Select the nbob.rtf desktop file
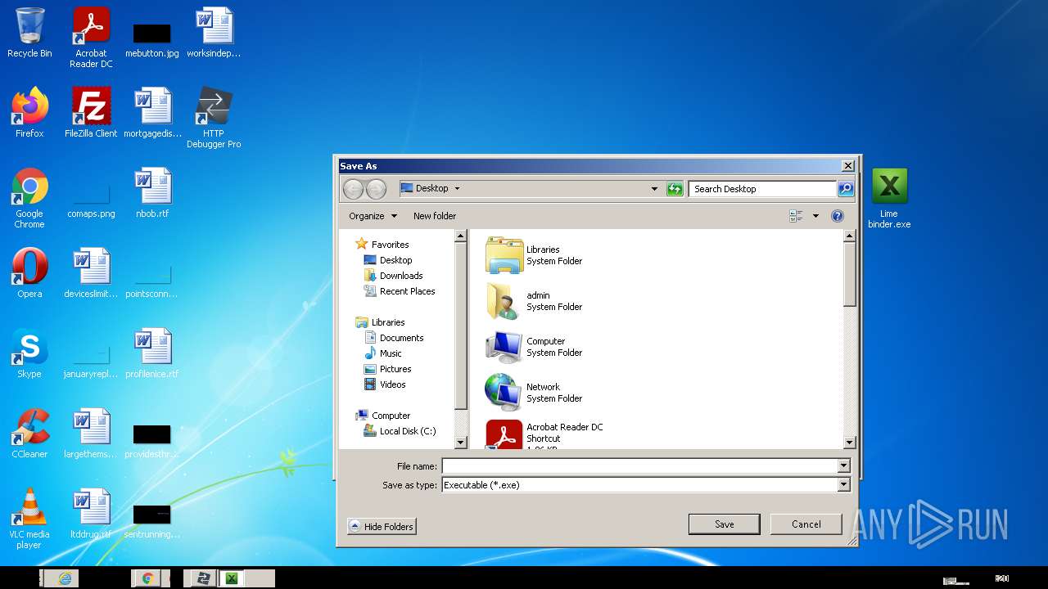Screen dimensions: 1048x589 coord(152,193)
